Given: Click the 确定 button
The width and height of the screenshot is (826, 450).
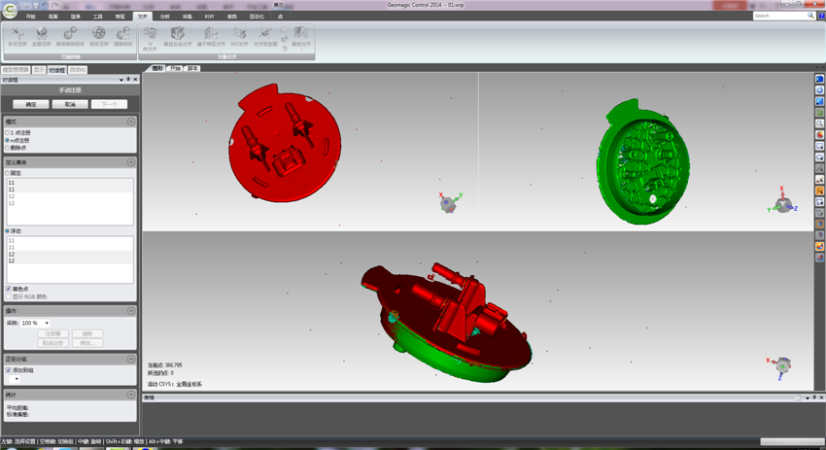Looking at the screenshot, I should tap(31, 104).
